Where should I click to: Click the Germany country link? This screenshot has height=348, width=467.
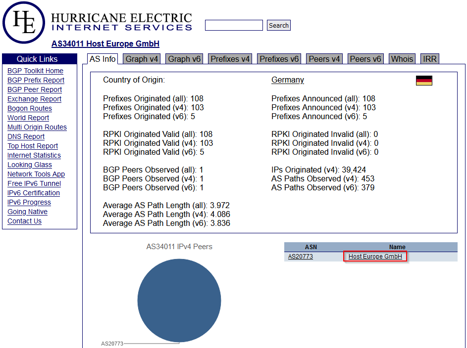(287, 80)
